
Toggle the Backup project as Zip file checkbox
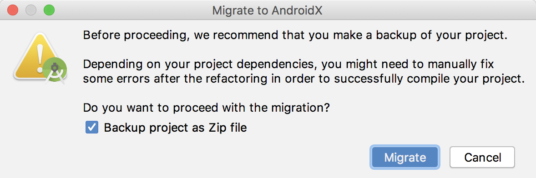pos(92,128)
